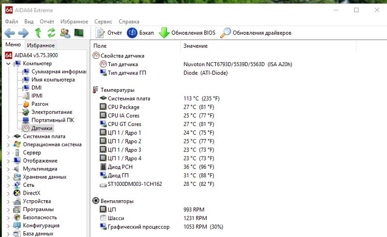The height and width of the screenshot is (237, 387).
Task: Open the Отчёт menu
Action: (47, 21)
